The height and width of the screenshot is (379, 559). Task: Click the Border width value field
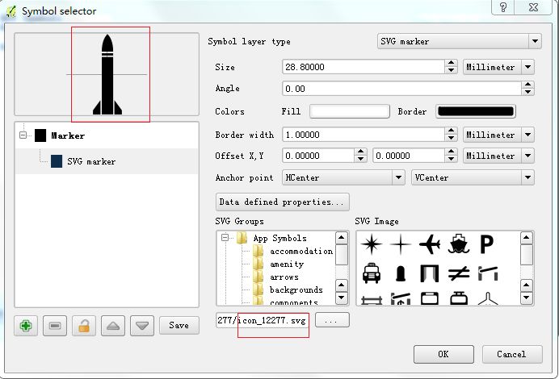point(363,135)
